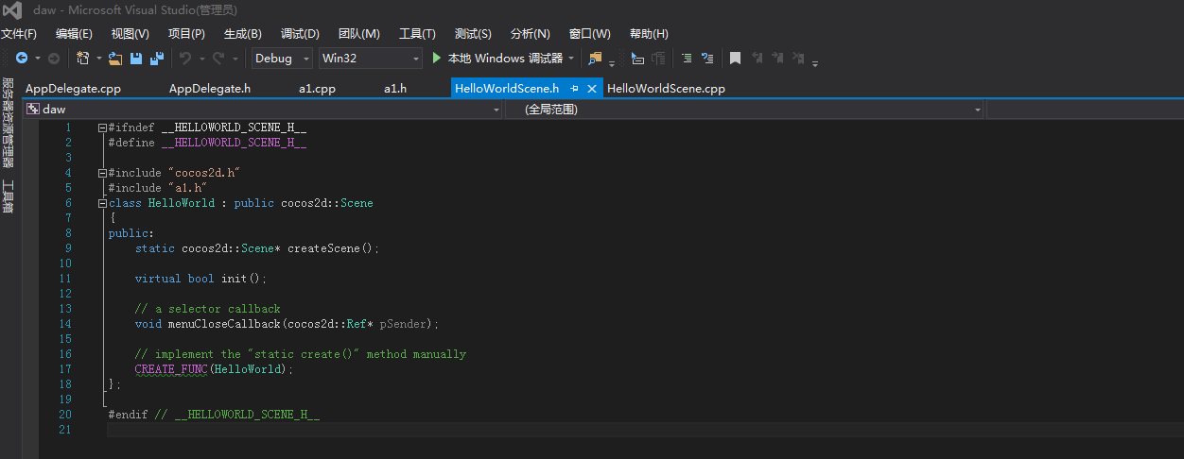
Task: Collapse the #ifndef block at line 1
Action: point(102,127)
